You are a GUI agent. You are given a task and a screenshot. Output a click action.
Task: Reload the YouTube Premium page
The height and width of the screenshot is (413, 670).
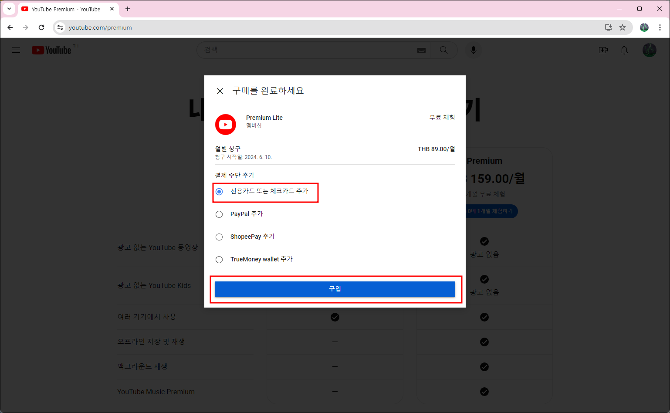pos(41,27)
